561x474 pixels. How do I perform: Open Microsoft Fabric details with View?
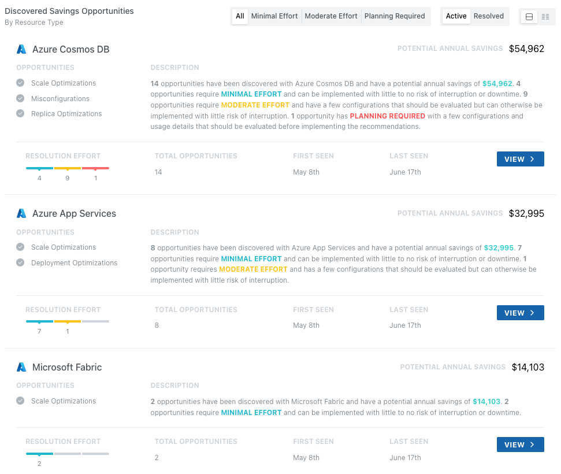click(x=520, y=445)
